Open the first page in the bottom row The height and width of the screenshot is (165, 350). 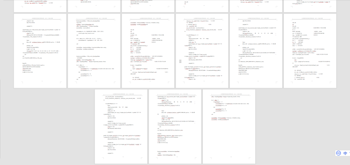tap(121, 126)
